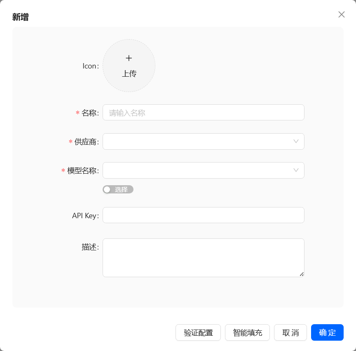Click the API Key field label

[85, 216]
